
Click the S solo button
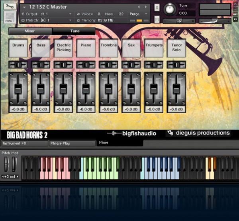pos(157,8)
